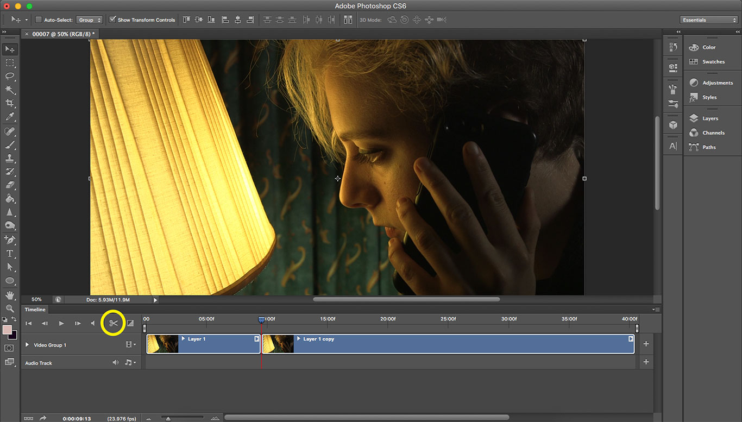This screenshot has width=742, height=422.
Task: Select the Magic Wand tool
Action: pos(10,90)
